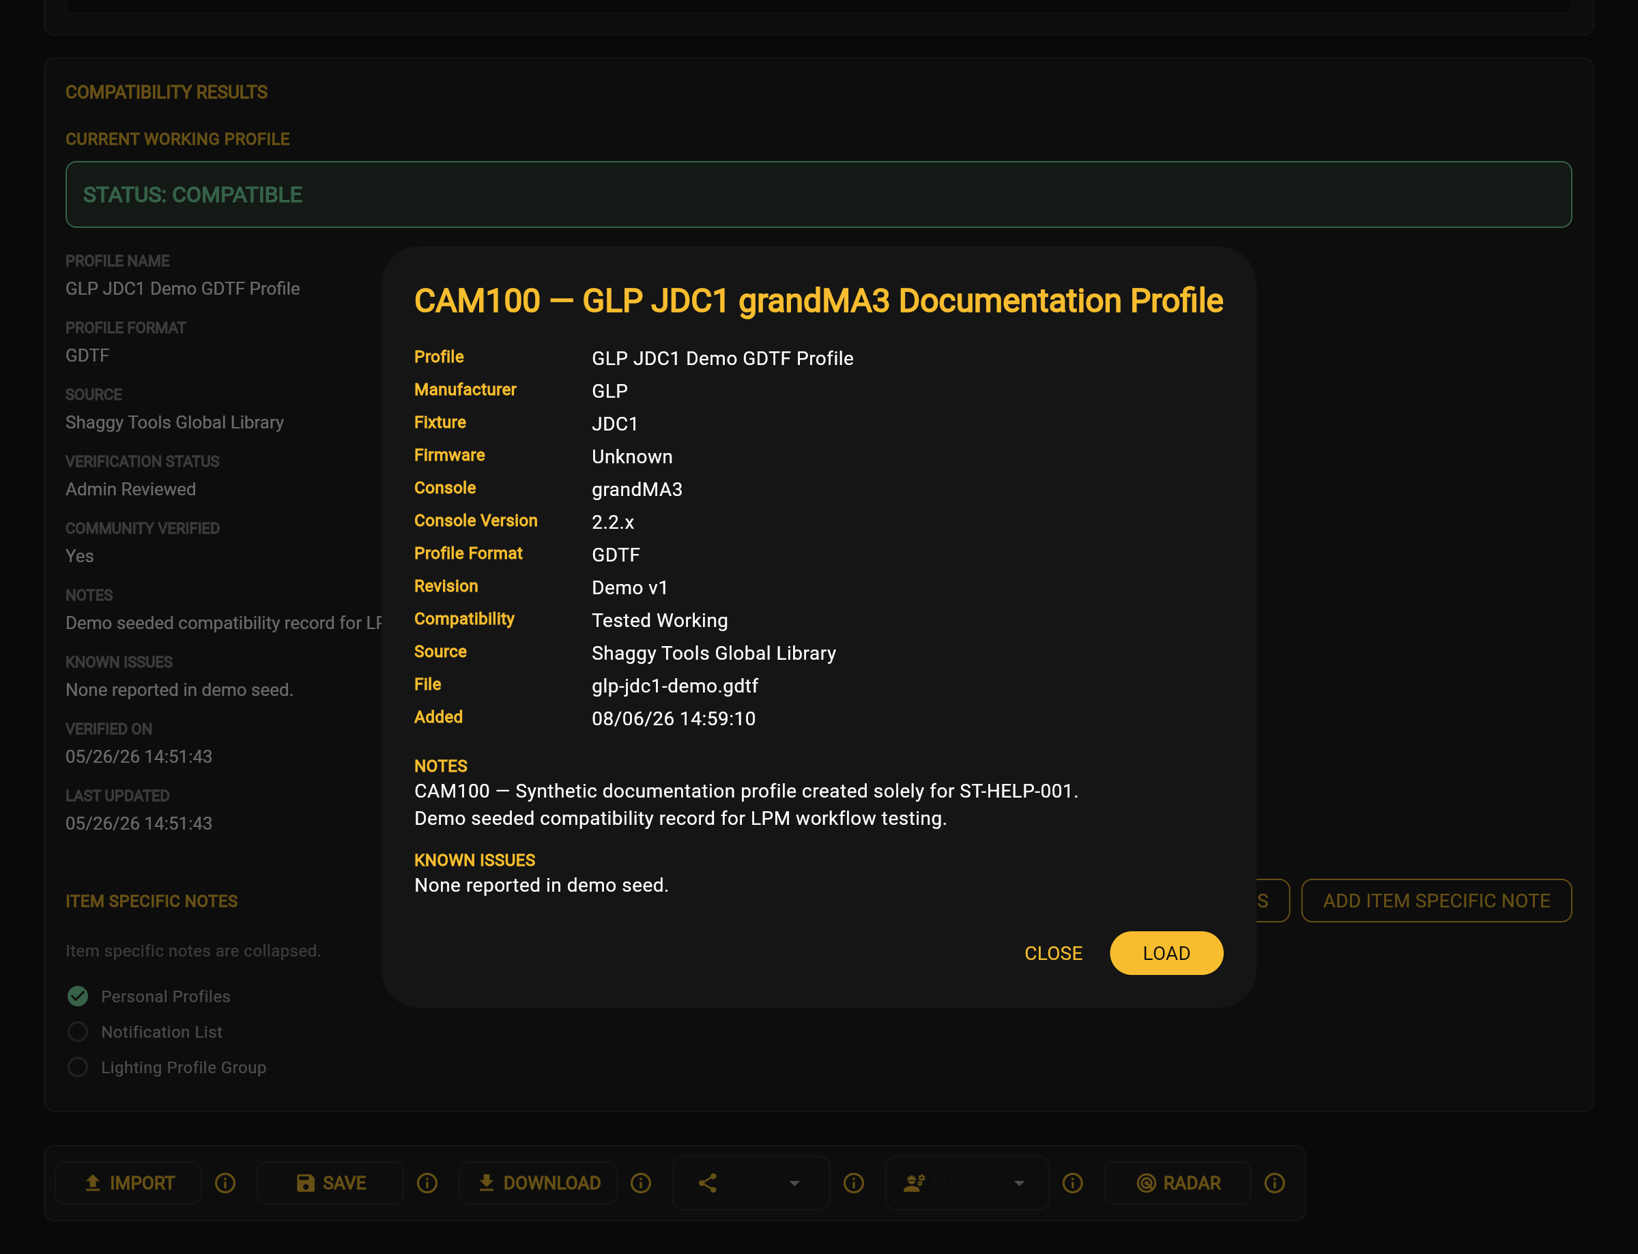1638x1254 pixels.
Task: Click the Fixture value JDC1
Action: tap(614, 423)
